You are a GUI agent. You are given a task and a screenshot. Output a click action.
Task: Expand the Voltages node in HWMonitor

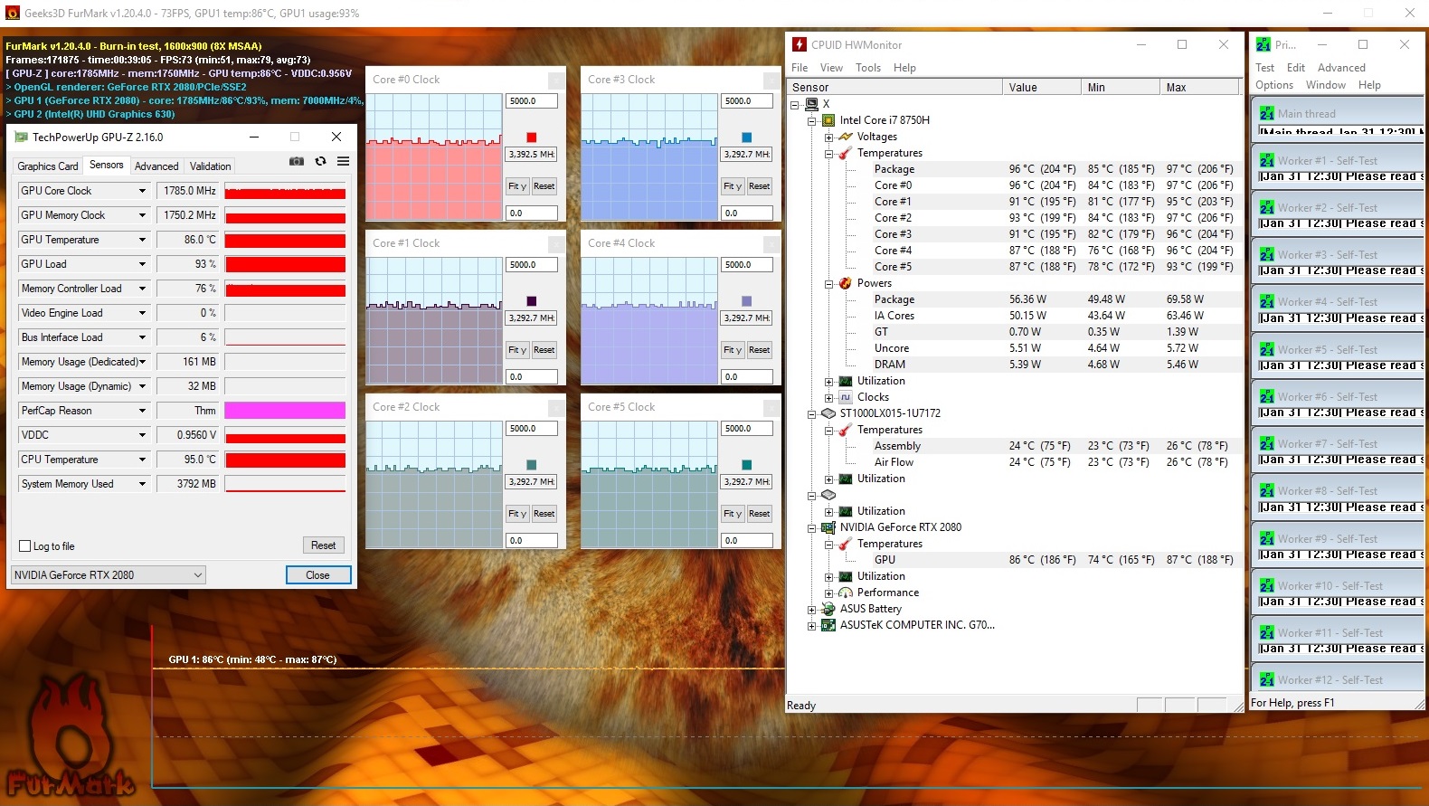828,137
